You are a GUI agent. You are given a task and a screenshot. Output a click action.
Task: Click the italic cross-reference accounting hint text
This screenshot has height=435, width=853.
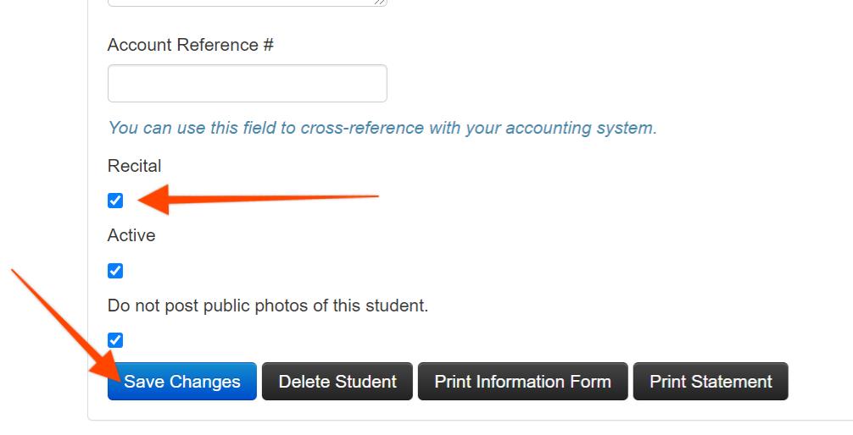coord(382,128)
